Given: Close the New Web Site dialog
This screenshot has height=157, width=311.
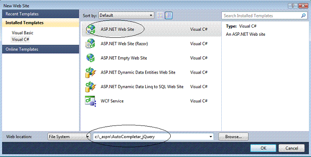Looking at the screenshot, I should pyautogui.click(x=303, y=6).
